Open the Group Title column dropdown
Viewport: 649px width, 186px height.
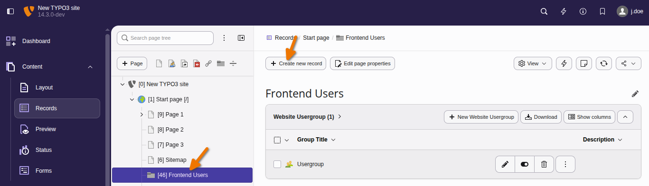(317, 140)
